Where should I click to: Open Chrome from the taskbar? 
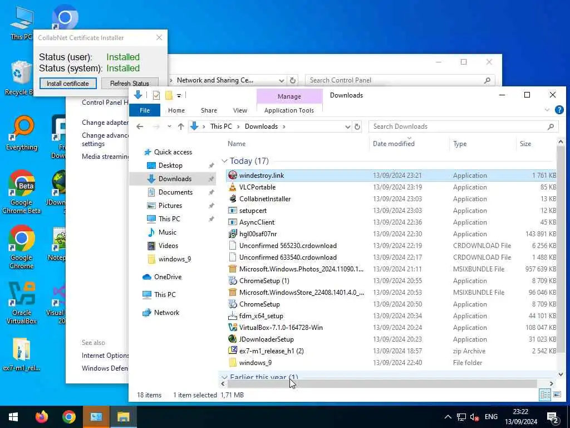68,417
